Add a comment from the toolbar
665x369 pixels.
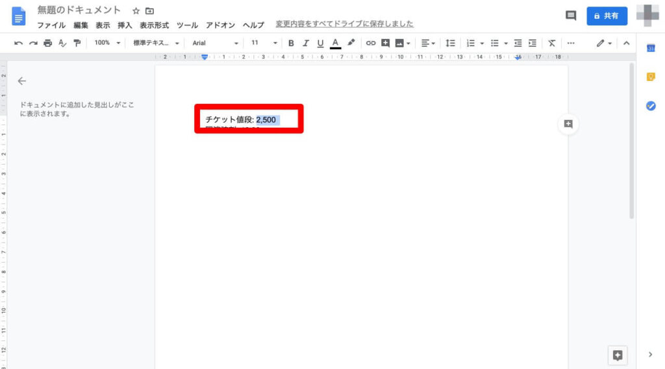tap(385, 43)
